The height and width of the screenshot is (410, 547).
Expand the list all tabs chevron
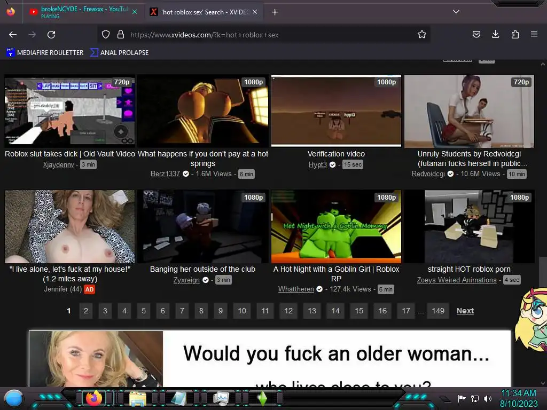point(456,12)
